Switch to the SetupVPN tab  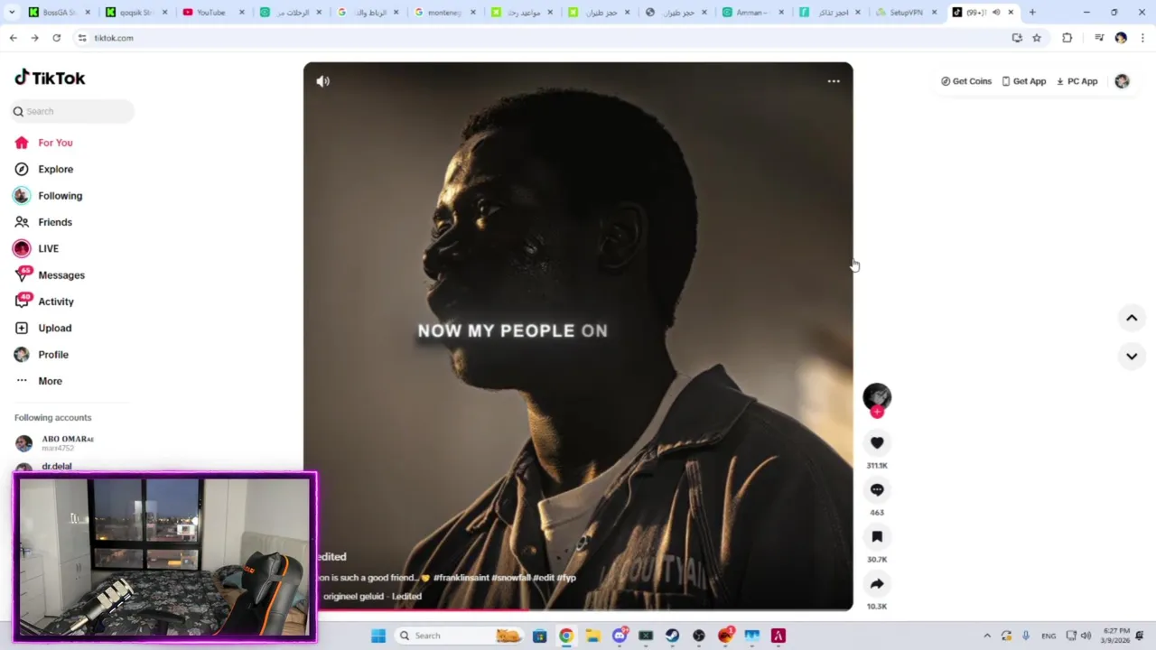908,13
